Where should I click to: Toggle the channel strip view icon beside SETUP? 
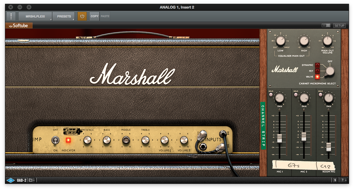(326, 25)
